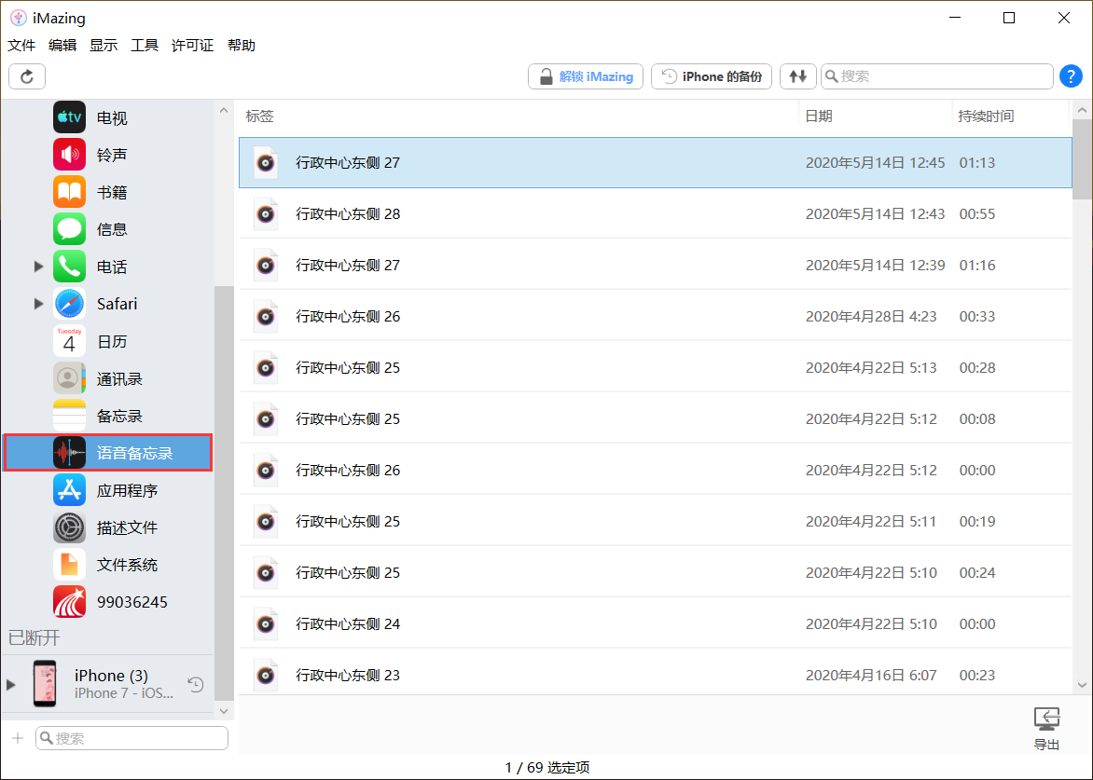Expand the Safari sidebar entry

tap(37, 303)
